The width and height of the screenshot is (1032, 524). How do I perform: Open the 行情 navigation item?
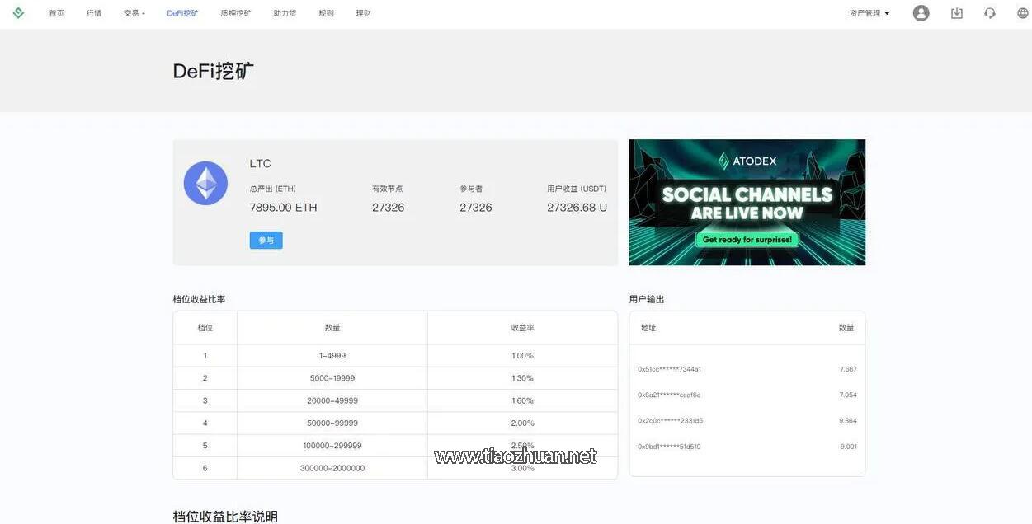pos(94,13)
